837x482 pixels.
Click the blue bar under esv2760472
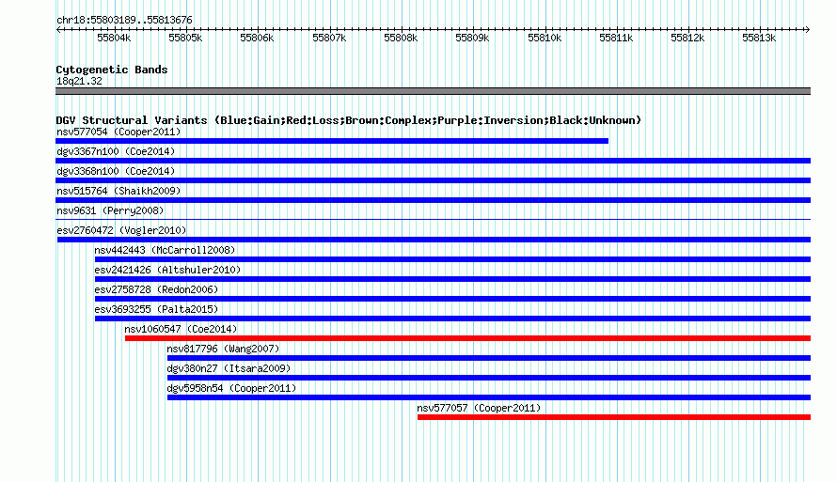(x=434, y=240)
